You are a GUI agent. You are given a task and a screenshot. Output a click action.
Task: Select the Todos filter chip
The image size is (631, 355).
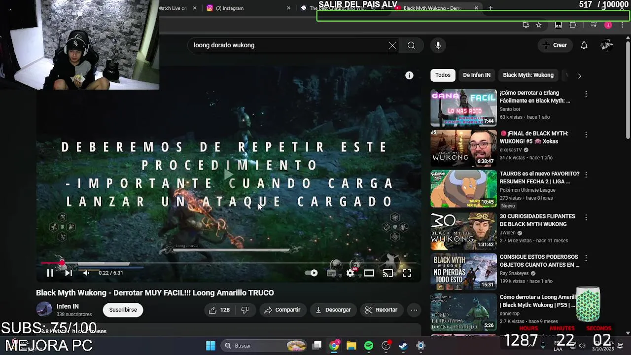tap(443, 75)
